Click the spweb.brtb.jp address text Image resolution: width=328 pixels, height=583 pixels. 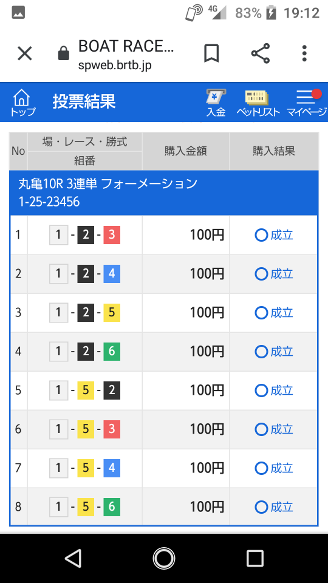[x=115, y=65]
